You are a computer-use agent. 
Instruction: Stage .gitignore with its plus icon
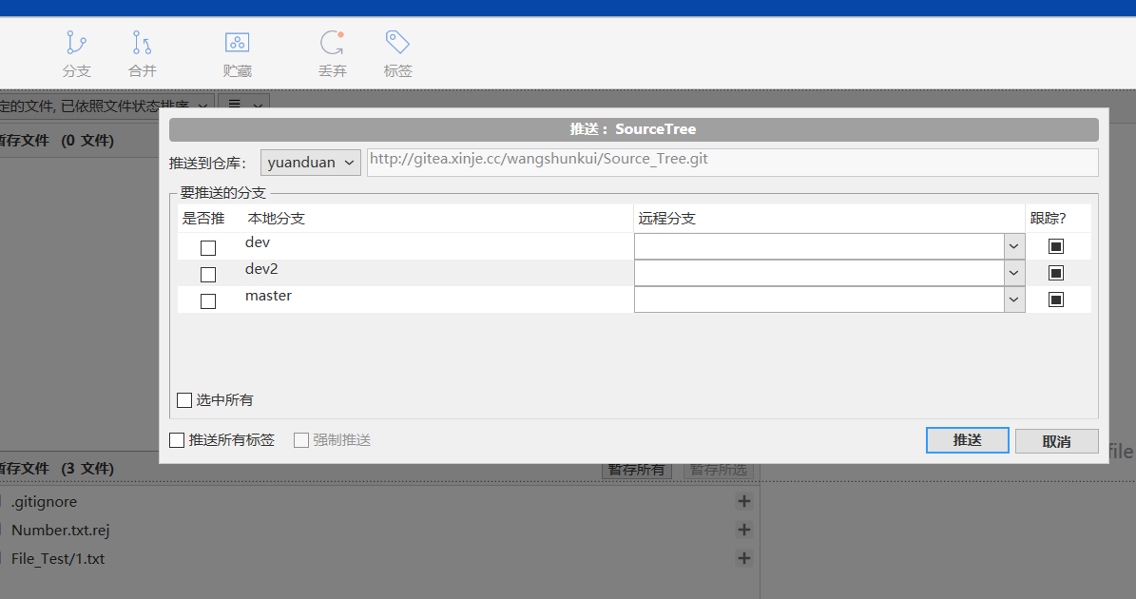point(744,501)
